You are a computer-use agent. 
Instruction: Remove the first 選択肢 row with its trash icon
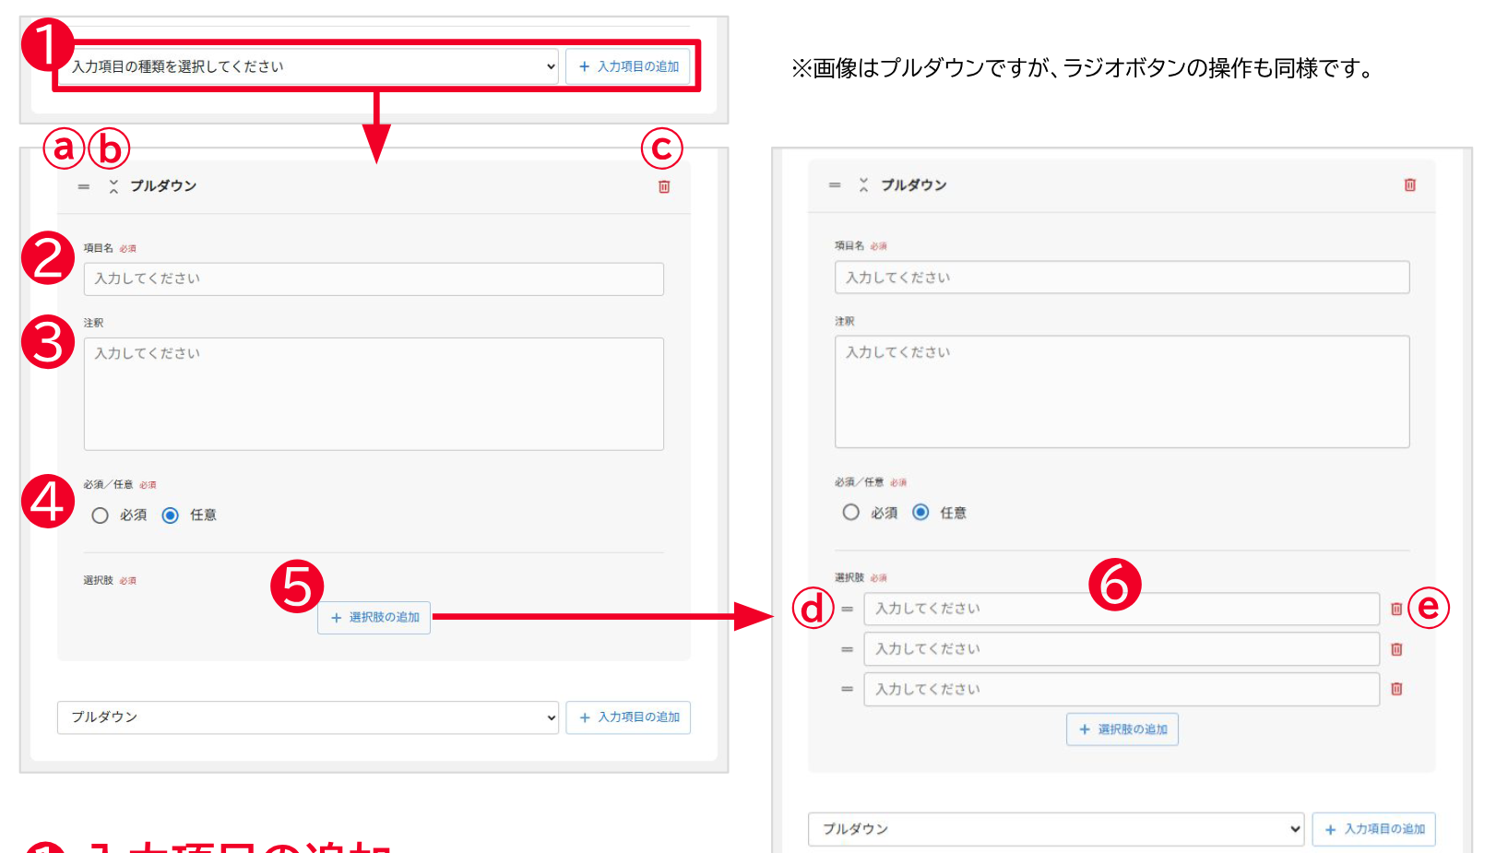1396,609
